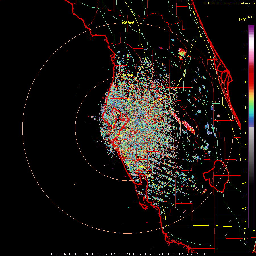Click the -2 value on color scale

tap(244, 146)
